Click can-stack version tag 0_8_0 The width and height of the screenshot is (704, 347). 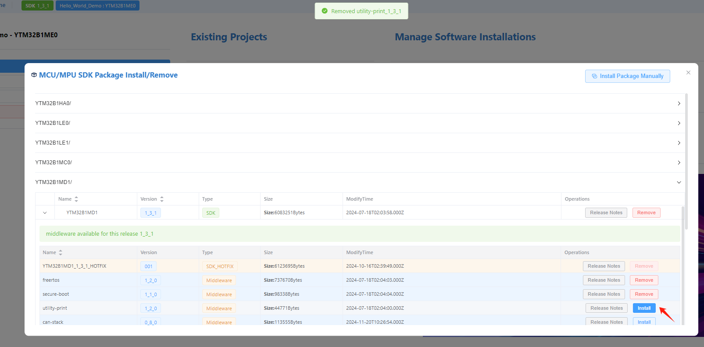pos(150,322)
